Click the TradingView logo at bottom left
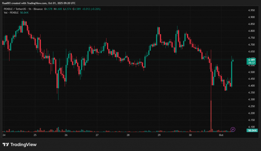Image resolution: width=261 pixels, height=151 pixels. coord(20,145)
